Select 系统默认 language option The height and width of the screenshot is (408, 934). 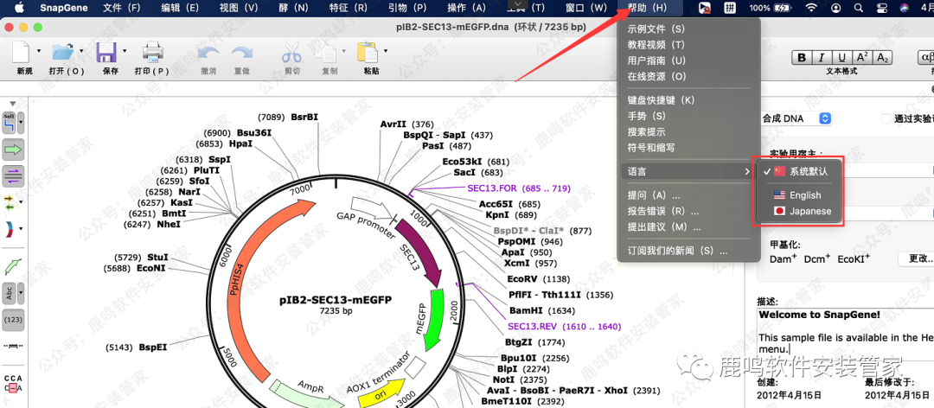pyautogui.click(x=808, y=171)
